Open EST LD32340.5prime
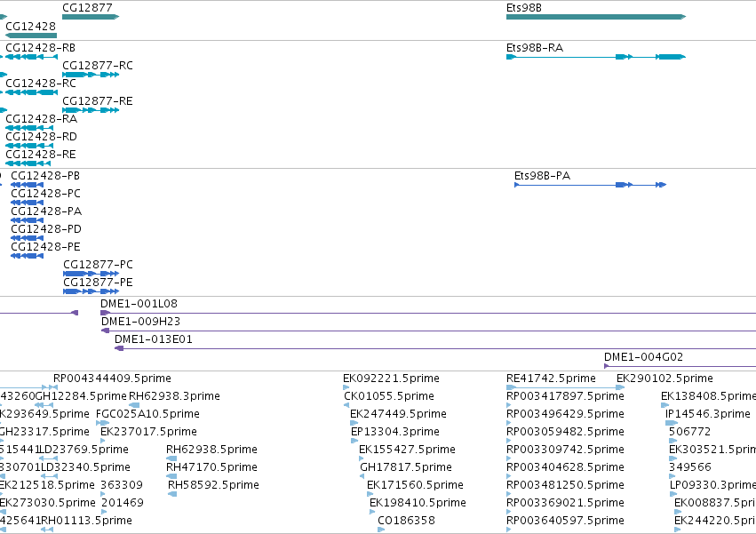This screenshot has width=756, height=534. (85, 467)
